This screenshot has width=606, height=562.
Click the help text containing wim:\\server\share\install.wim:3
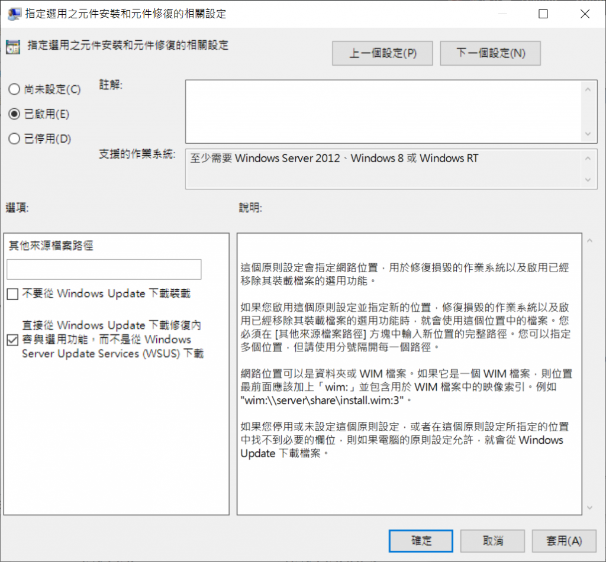click(406, 387)
